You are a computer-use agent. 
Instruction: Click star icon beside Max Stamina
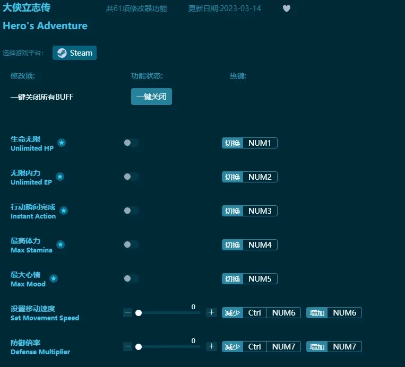61,244
